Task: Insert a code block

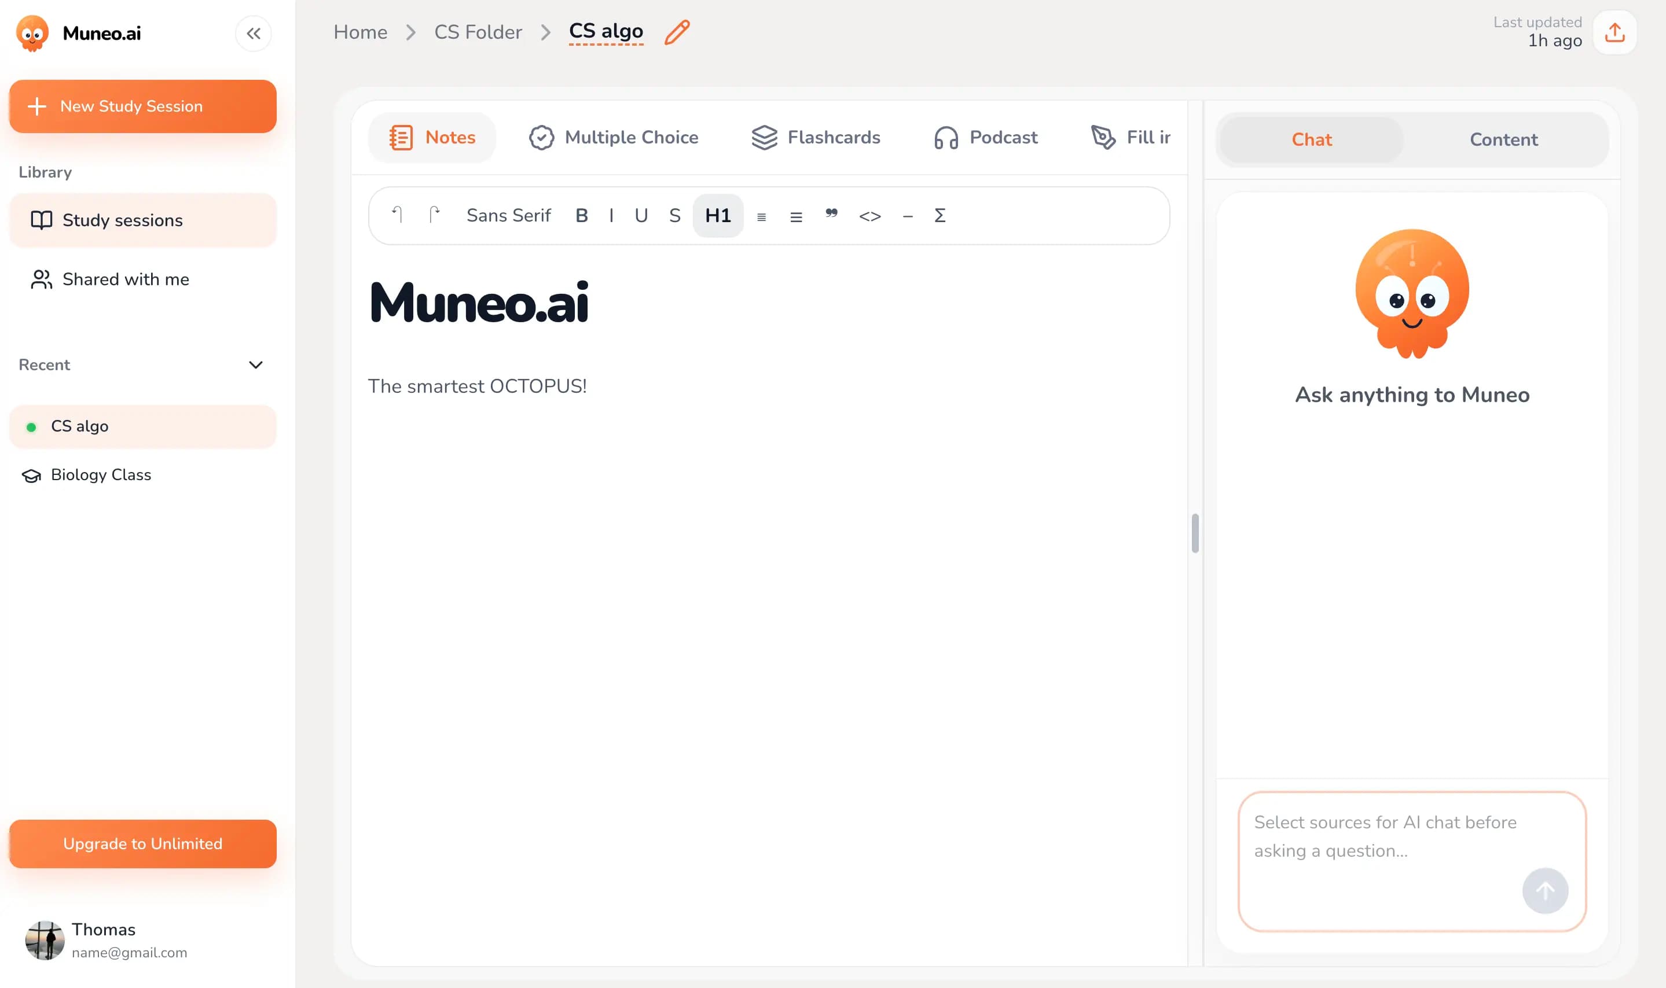Action: (x=870, y=215)
